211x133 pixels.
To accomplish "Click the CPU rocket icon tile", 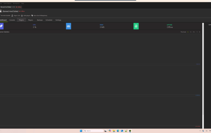I will 2,26.
